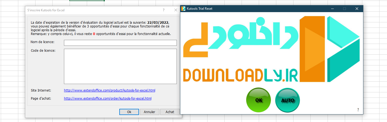Click the Annuler button
Image resolution: width=387 pixels, height=122 pixels.
coord(149,112)
